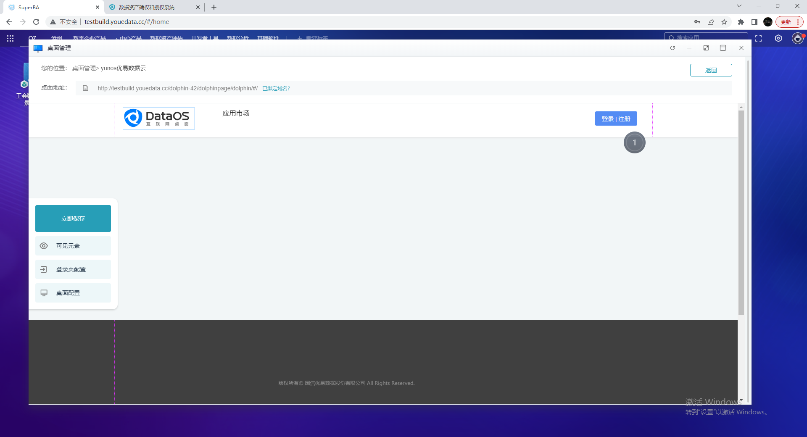This screenshot has height=437, width=807.
Task: Open the 应用市场 menu item
Action: (236, 113)
